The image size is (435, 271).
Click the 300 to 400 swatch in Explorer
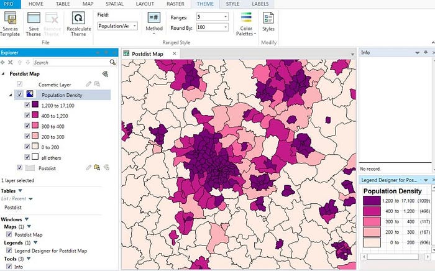35,126
